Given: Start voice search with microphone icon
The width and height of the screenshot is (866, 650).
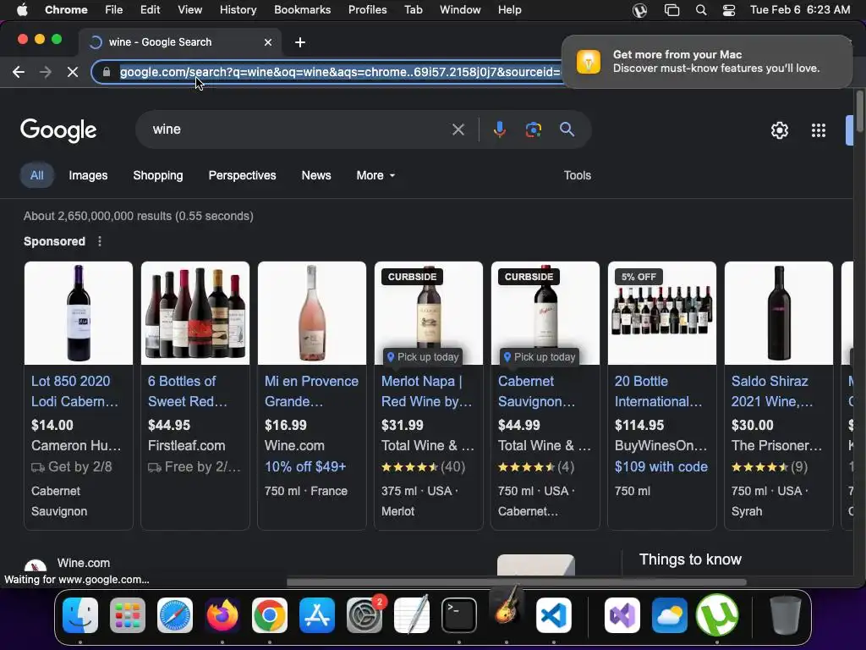Looking at the screenshot, I should click(499, 129).
